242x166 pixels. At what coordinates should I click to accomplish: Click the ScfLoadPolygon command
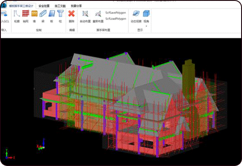(x=116, y=19)
